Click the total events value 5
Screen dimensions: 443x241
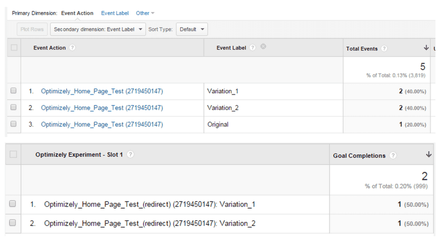pyautogui.click(x=423, y=67)
